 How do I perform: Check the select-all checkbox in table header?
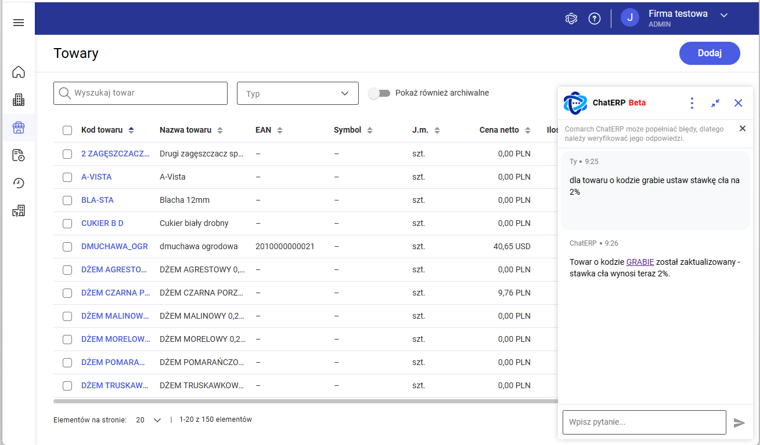pyautogui.click(x=67, y=130)
